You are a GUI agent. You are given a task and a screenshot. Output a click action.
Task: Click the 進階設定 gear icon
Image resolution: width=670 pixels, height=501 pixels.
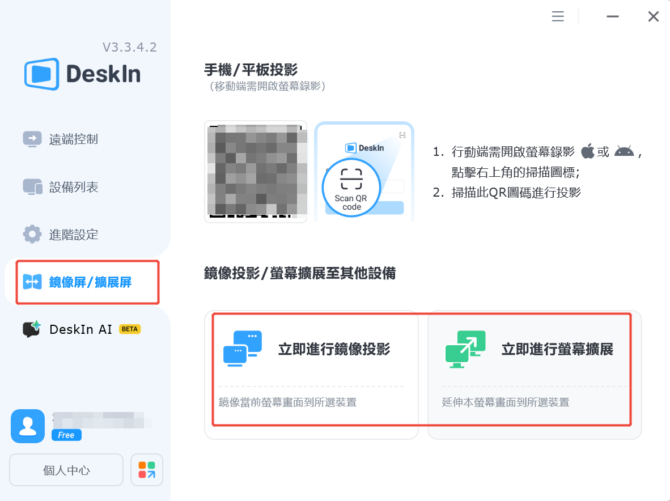pyautogui.click(x=32, y=234)
